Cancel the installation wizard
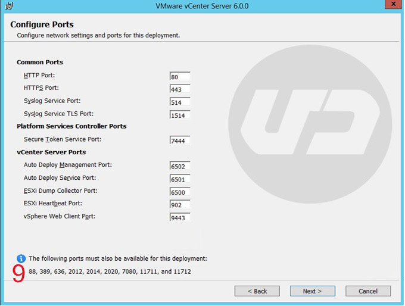 click(x=368, y=291)
